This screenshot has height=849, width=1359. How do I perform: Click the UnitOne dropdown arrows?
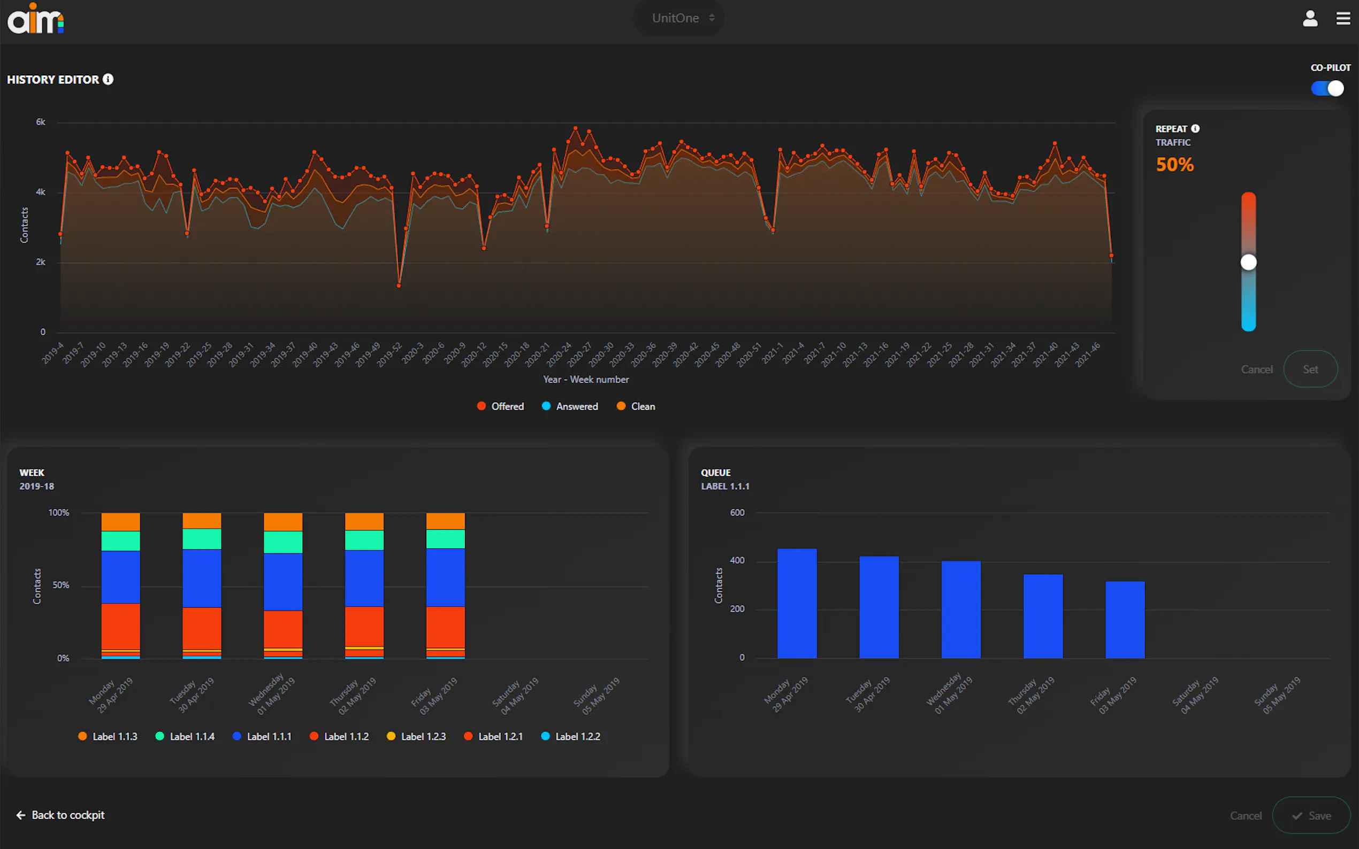click(712, 18)
